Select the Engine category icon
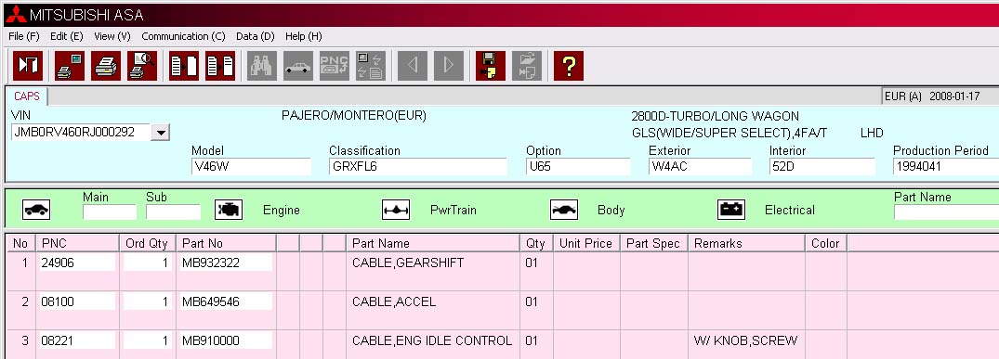The image size is (999, 359). [x=229, y=210]
